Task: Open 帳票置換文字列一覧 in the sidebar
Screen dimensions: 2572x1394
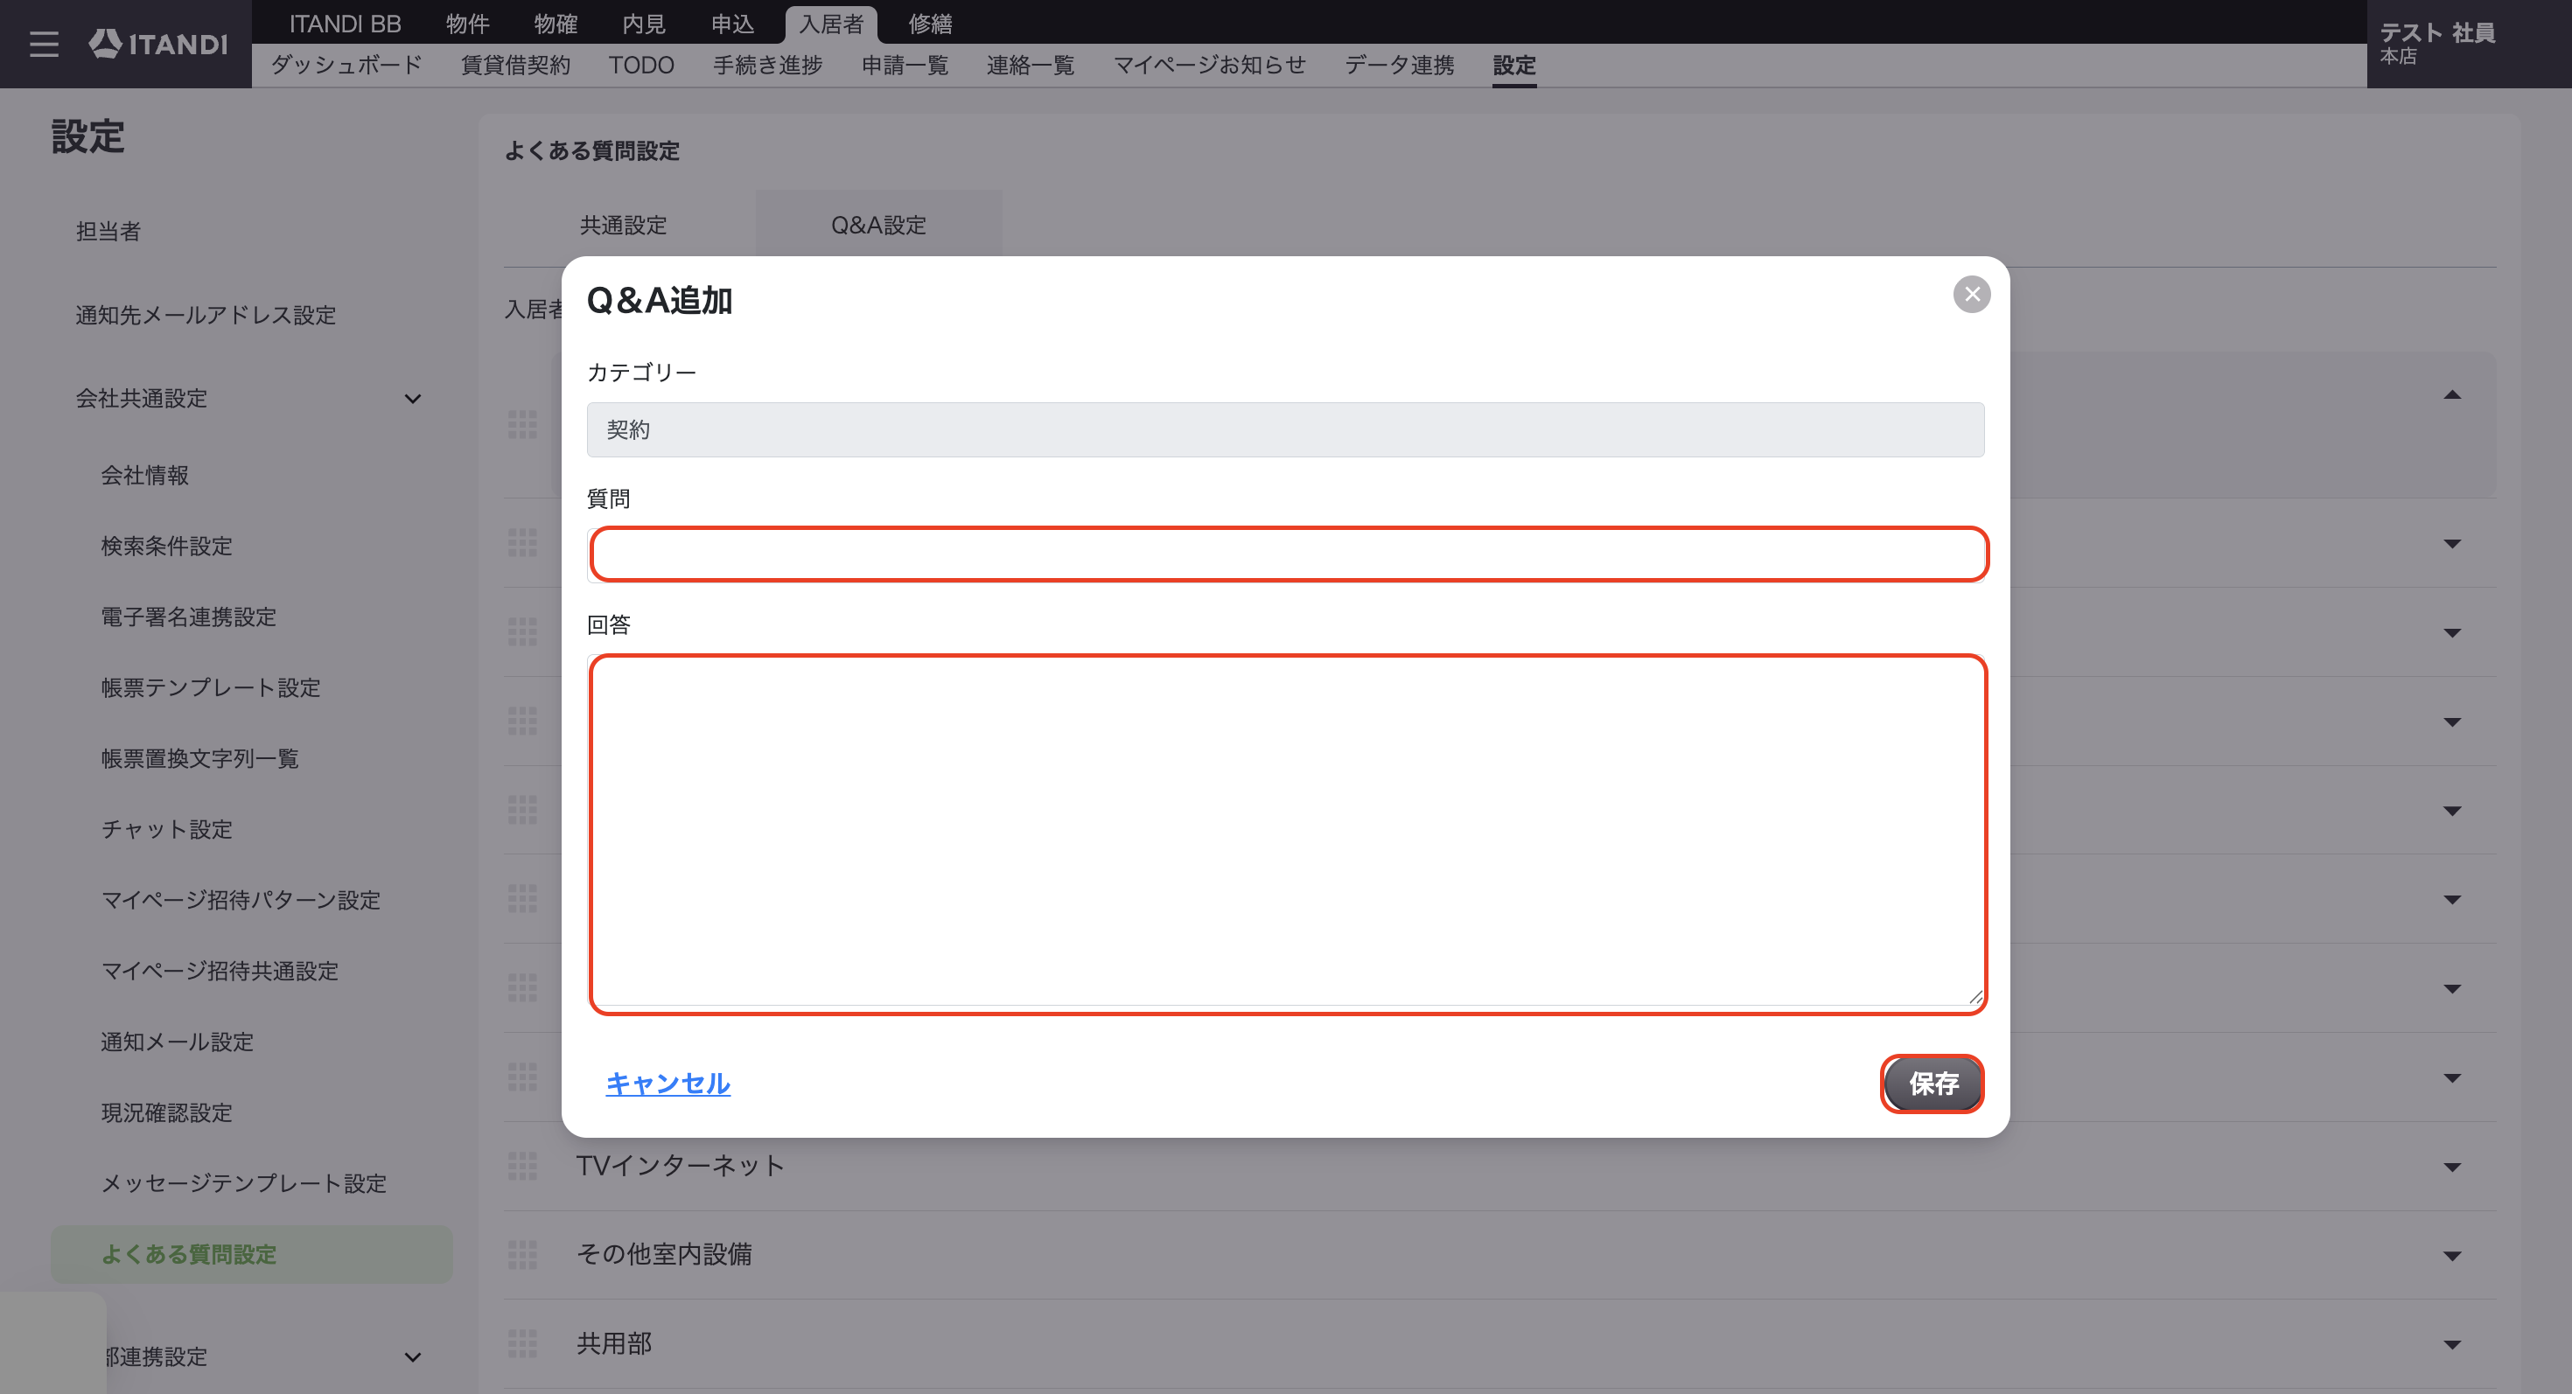Action: pyautogui.click(x=199, y=758)
